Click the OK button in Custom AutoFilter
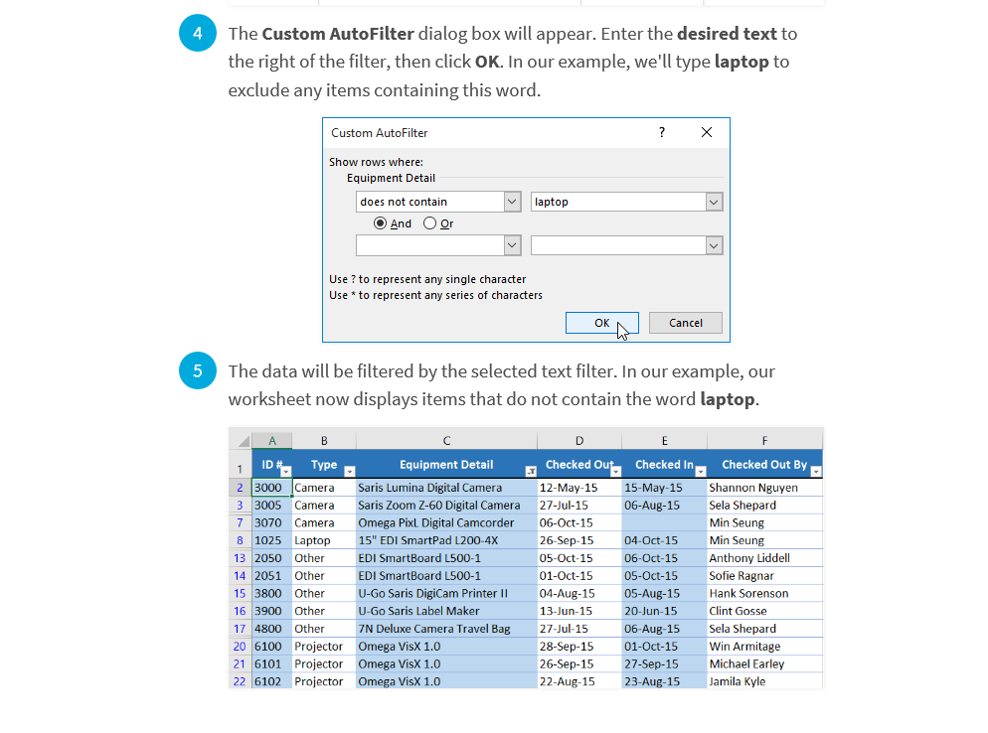988x733 pixels. point(601,323)
